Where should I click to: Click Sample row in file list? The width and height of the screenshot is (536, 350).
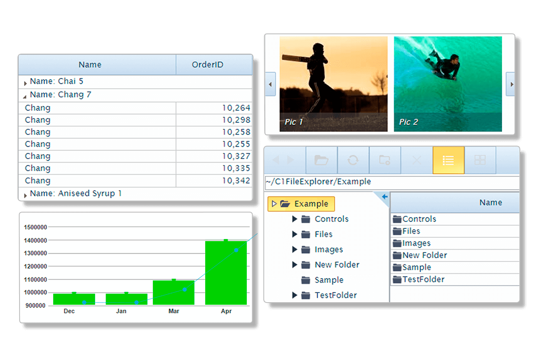point(455,267)
